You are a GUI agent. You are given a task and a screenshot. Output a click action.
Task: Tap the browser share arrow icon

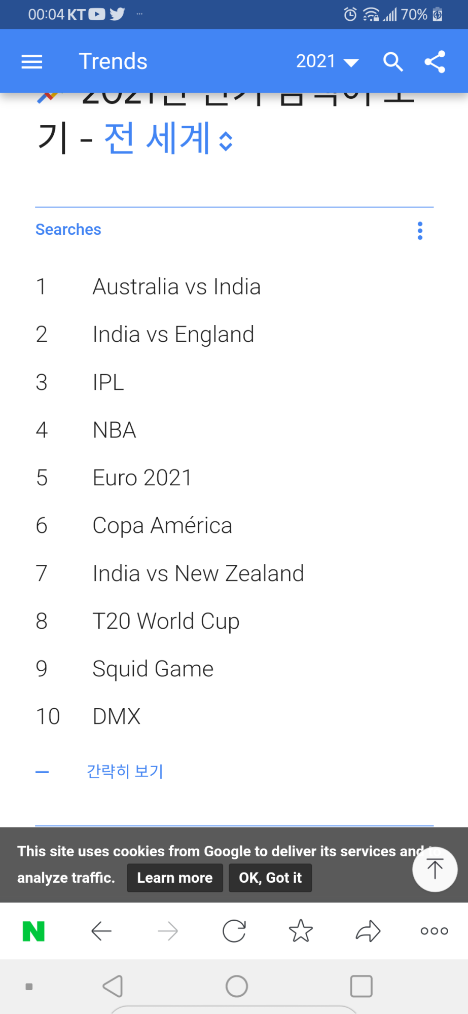point(368,931)
